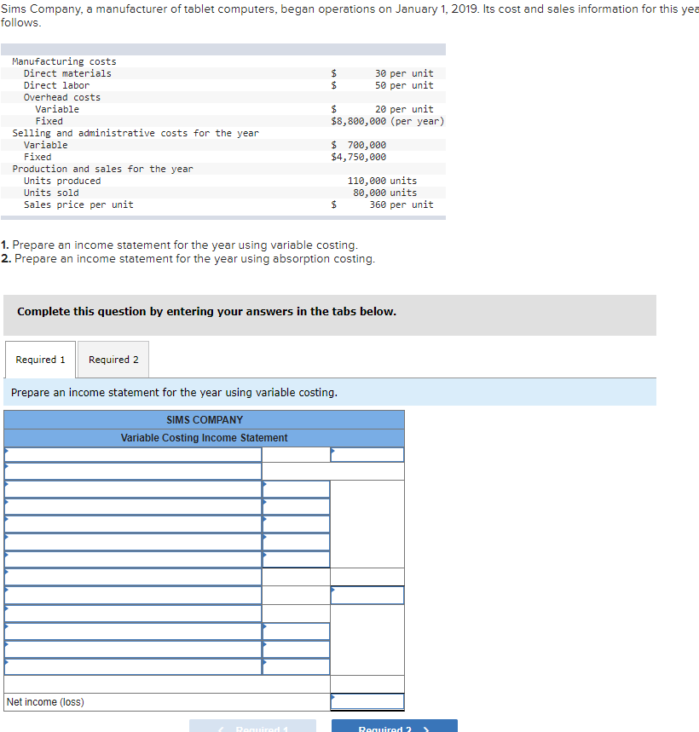Select the '$4,750,000' fixed selling cost
699x732 pixels.
[x=359, y=157]
